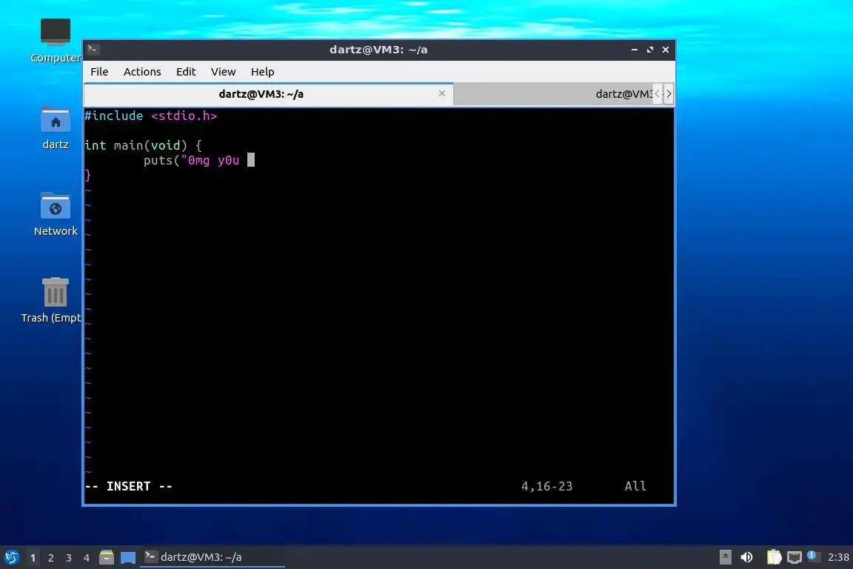This screenshot has width=853, height=569.
Task: Select the Network desktop icon
Action: (x=56, y=215)
